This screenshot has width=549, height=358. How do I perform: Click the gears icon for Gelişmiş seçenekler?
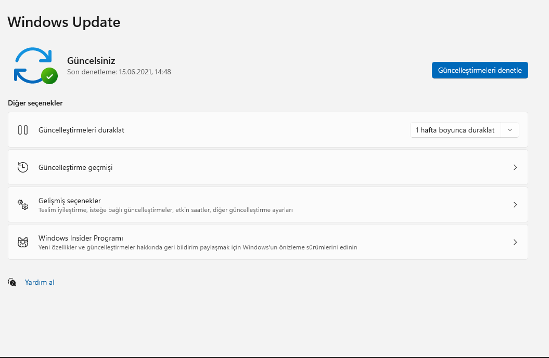click(x=23, y=205)
